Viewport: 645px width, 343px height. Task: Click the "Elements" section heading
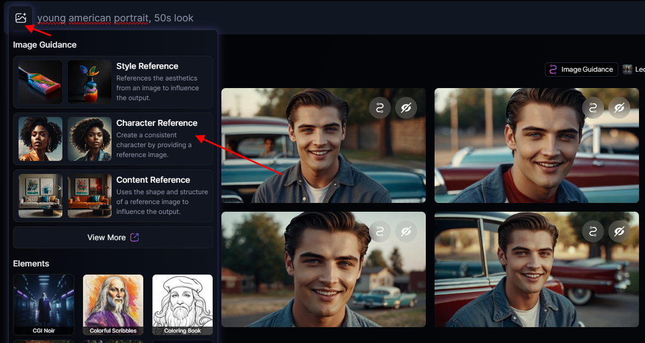click(x=31, y=264)
